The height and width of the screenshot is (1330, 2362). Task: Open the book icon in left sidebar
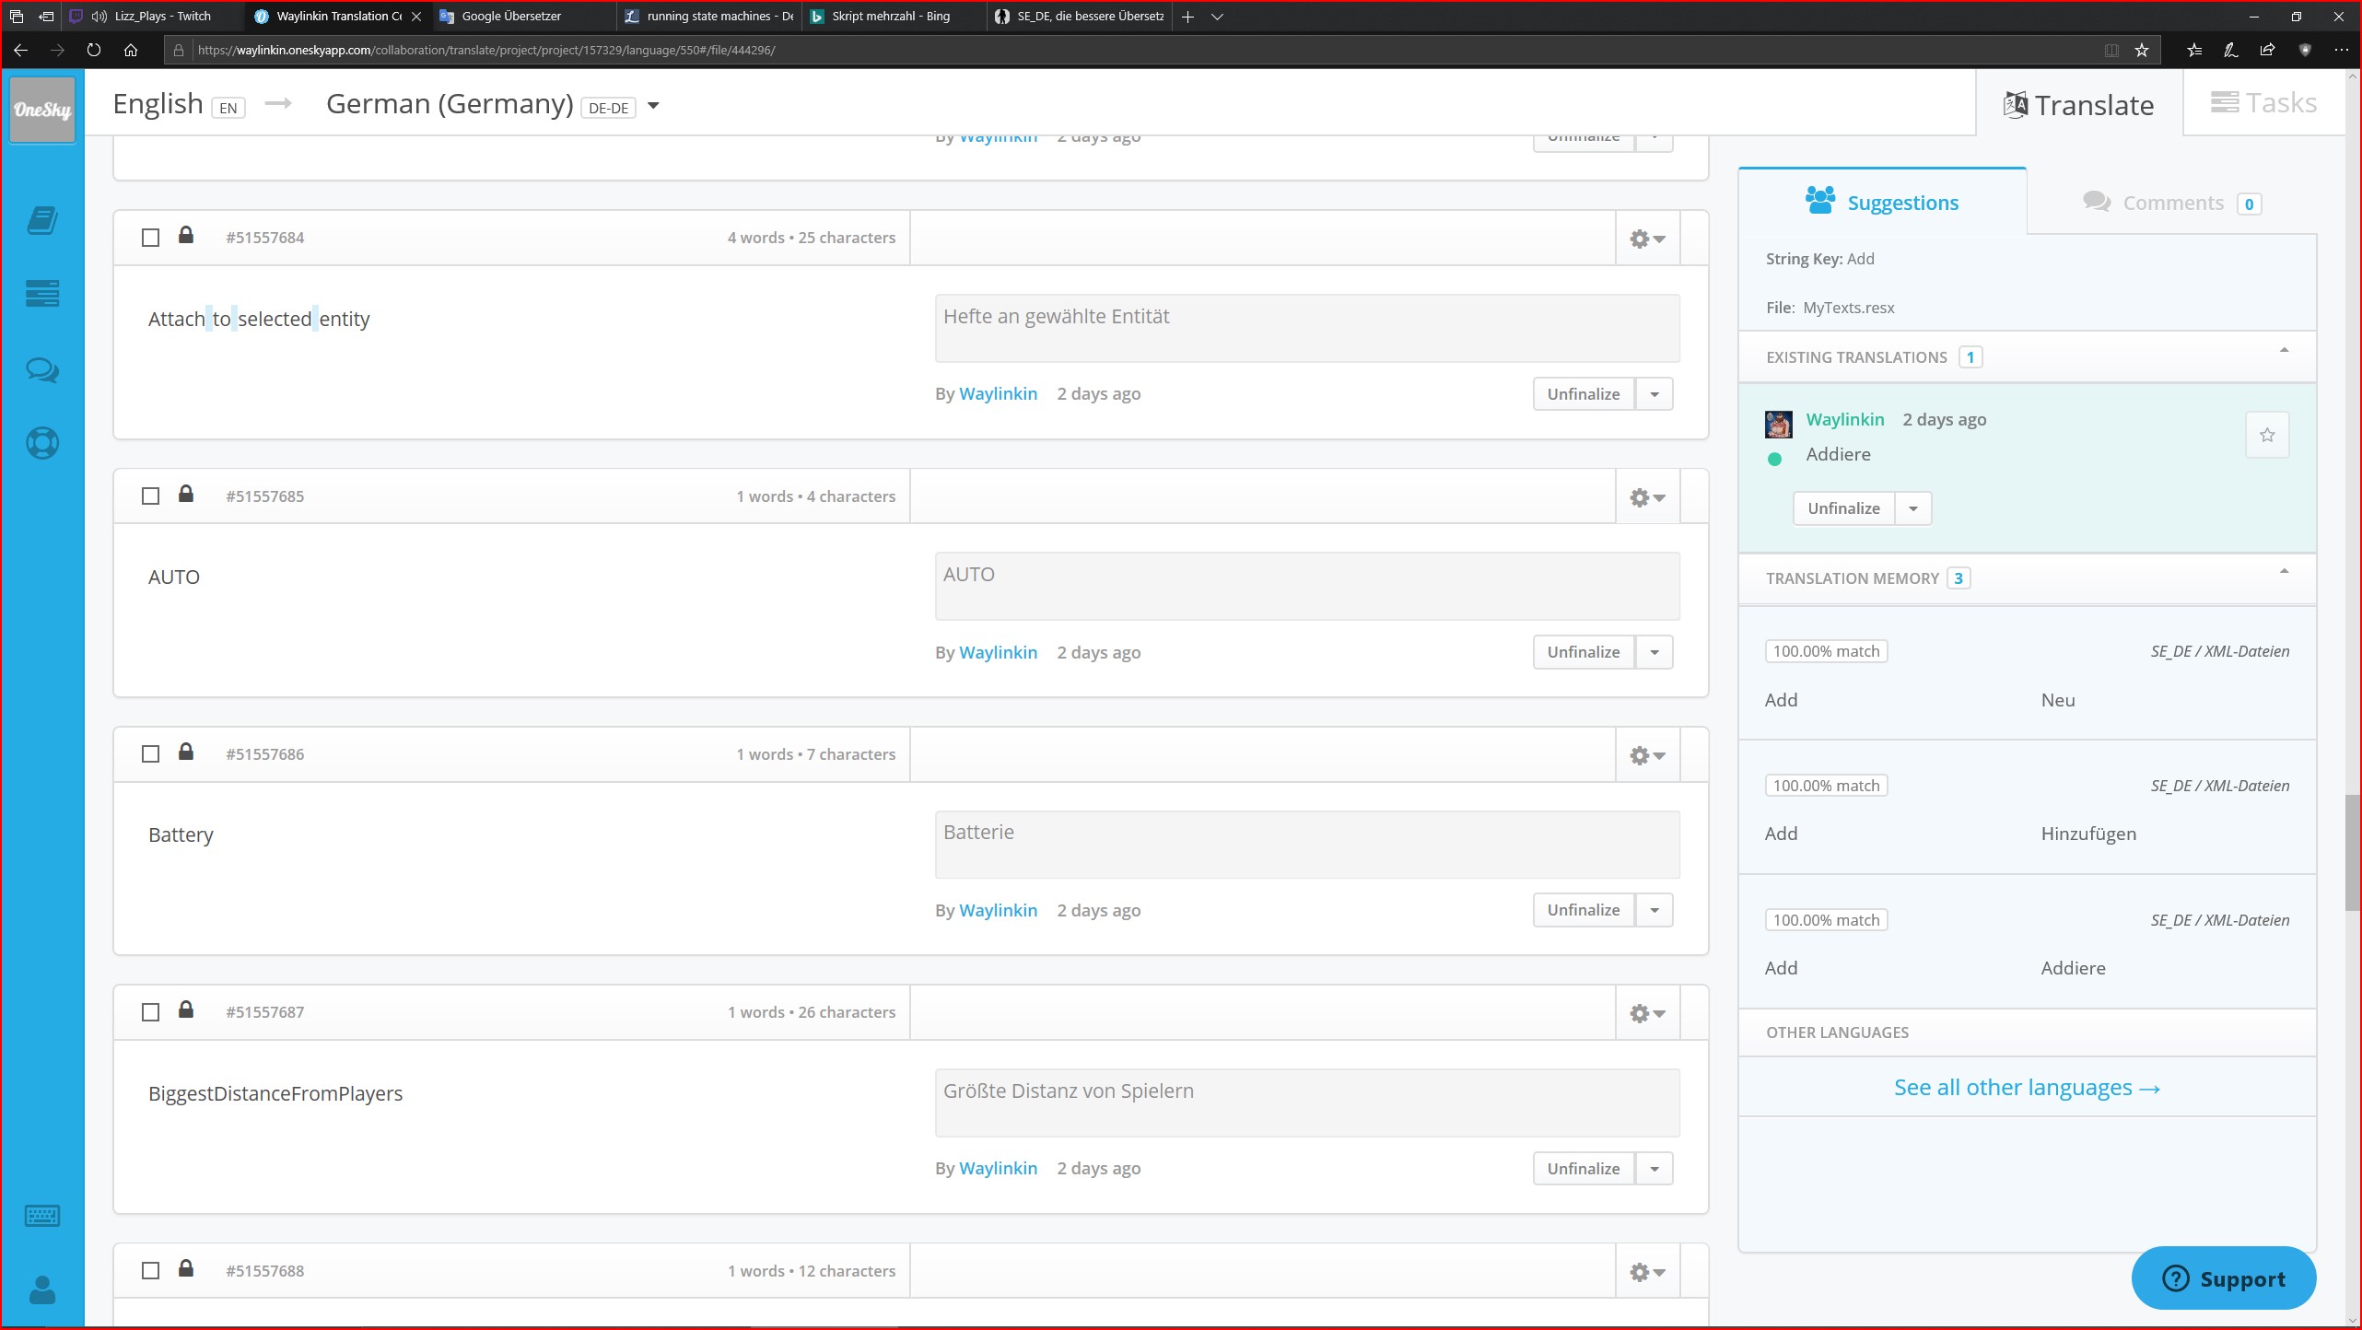(x=42, y=220)
